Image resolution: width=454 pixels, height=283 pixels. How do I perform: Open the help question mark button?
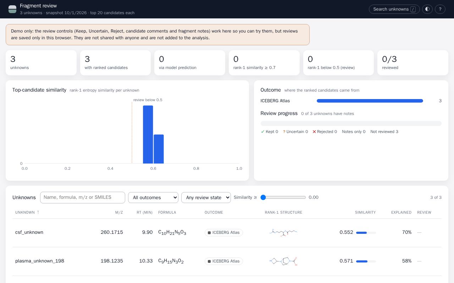(x=440, y=9)
